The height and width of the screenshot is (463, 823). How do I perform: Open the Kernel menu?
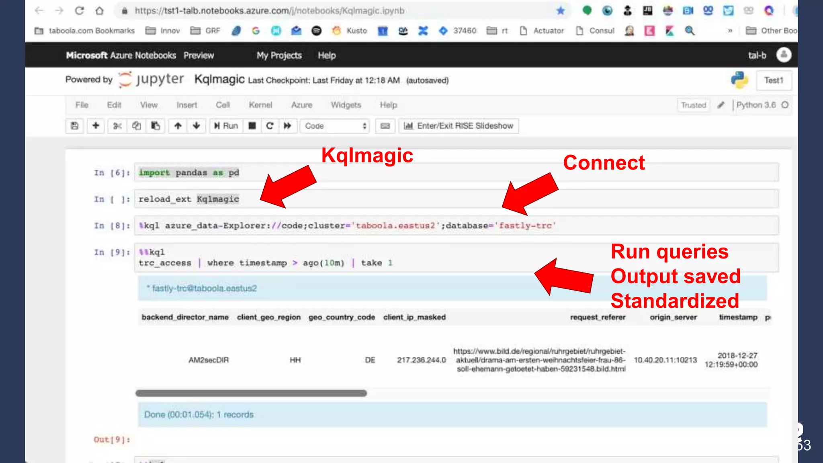(x=260, y=105)
